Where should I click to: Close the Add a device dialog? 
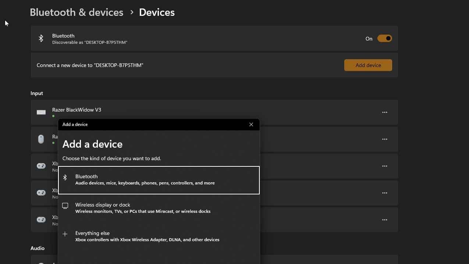pos(251,124)
